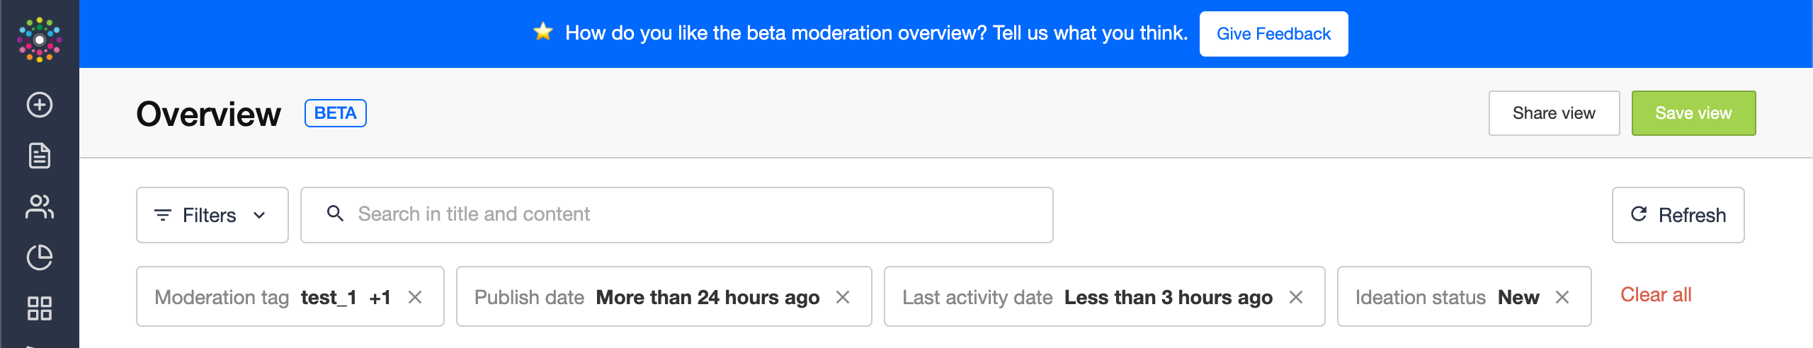This screenshot has height=348, width=1813.
Task: Remove the Moderation tag filter chip
Action: pyautogui.click(x=415, y=297)
